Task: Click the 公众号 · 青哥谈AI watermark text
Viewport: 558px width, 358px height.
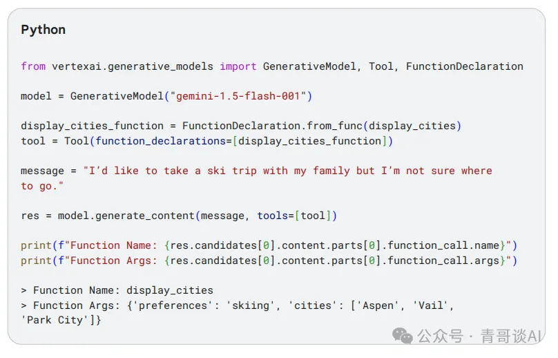Action: (x=479, y=336)
